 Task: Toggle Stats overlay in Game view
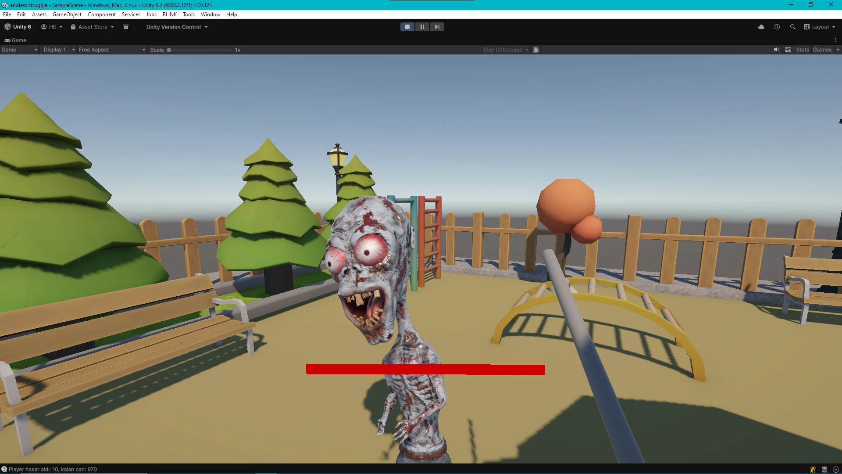[803, 50]
